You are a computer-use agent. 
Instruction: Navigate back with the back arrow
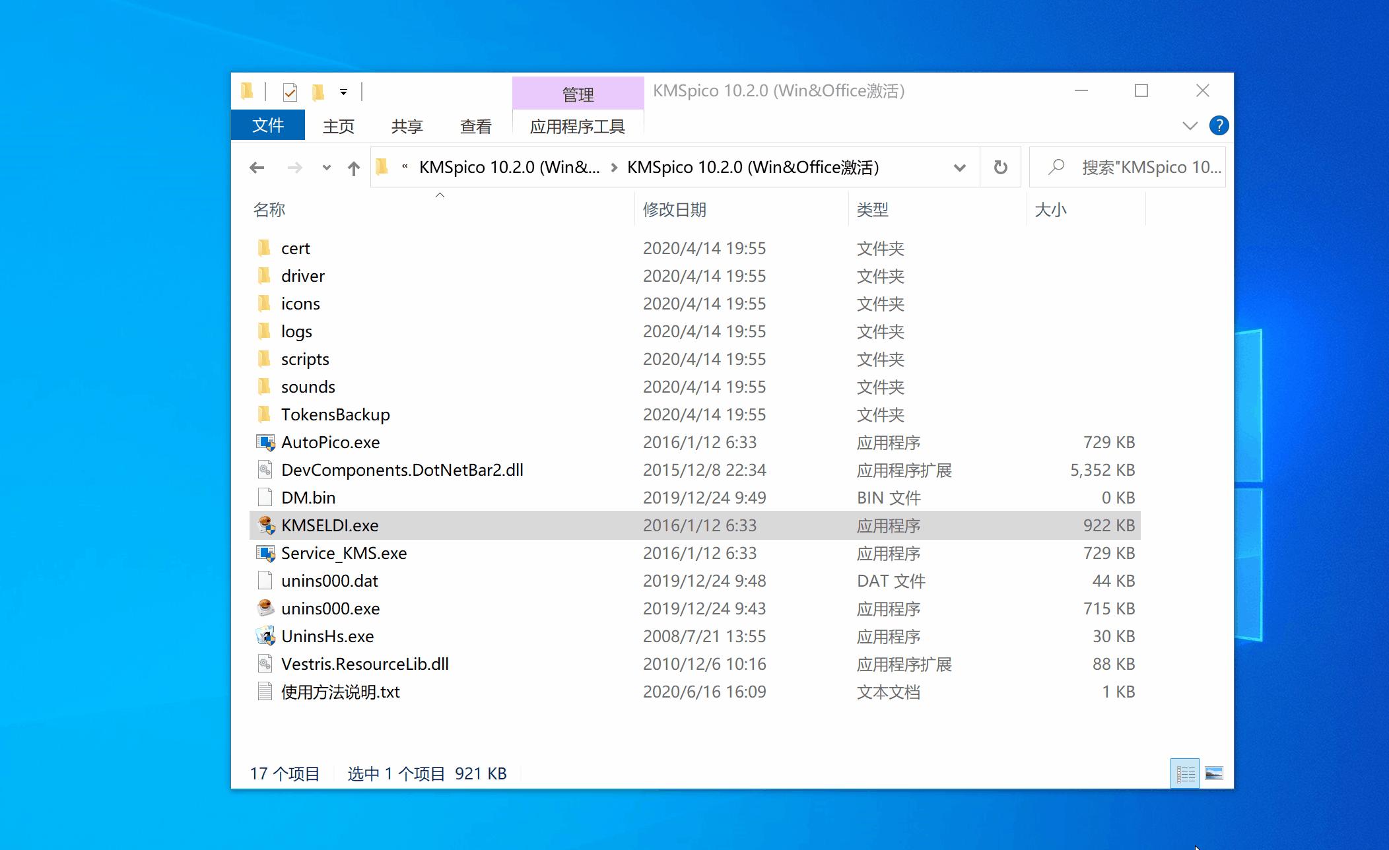coord(257,167)
